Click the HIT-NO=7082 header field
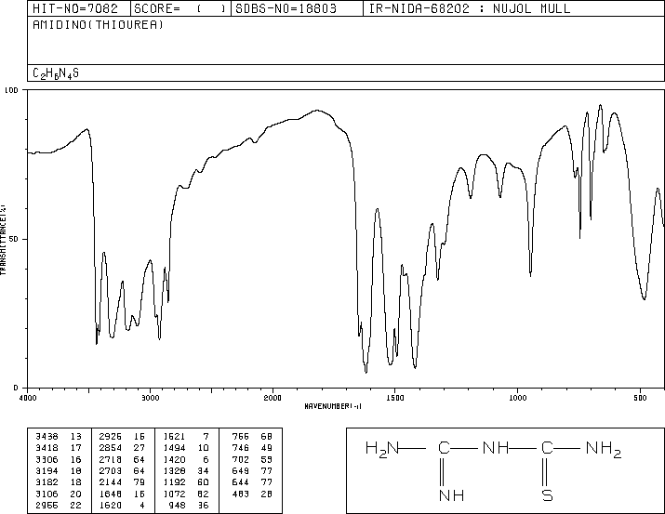The height and width of the screenshot is (514, 665). pos(79,8)
